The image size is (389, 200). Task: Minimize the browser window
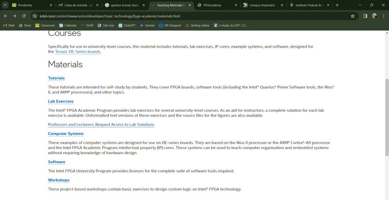[360, 5]
